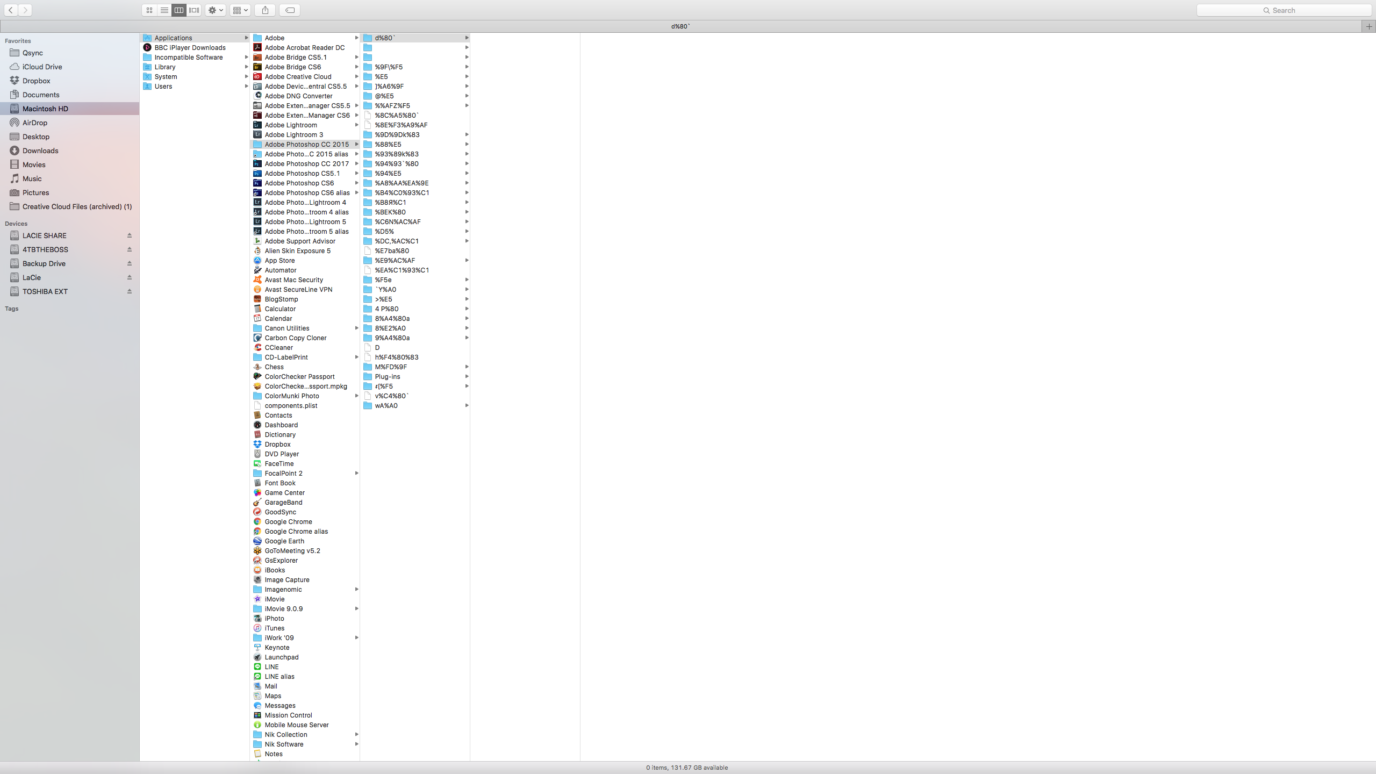Screen dimensions: 1376x774
Task: Add a new tab with plus button
Action: click(1369, 26)
